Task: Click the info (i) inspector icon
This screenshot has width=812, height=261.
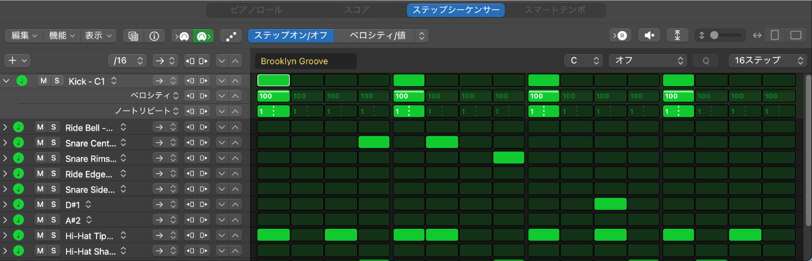Action: click(153, 36)
